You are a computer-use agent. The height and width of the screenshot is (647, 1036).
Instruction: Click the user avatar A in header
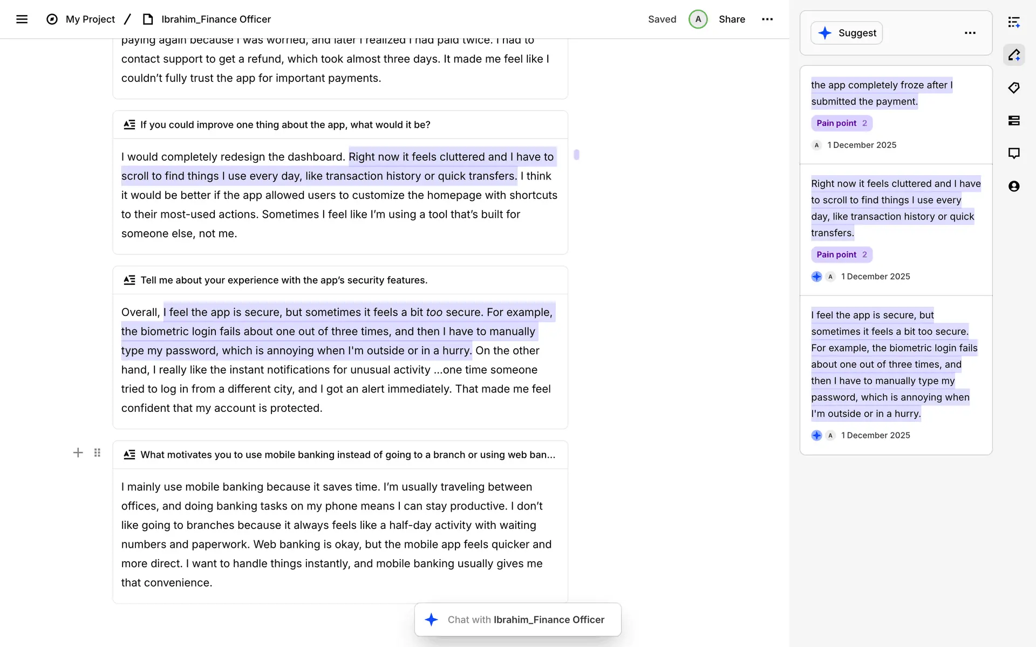pos(698,19)
